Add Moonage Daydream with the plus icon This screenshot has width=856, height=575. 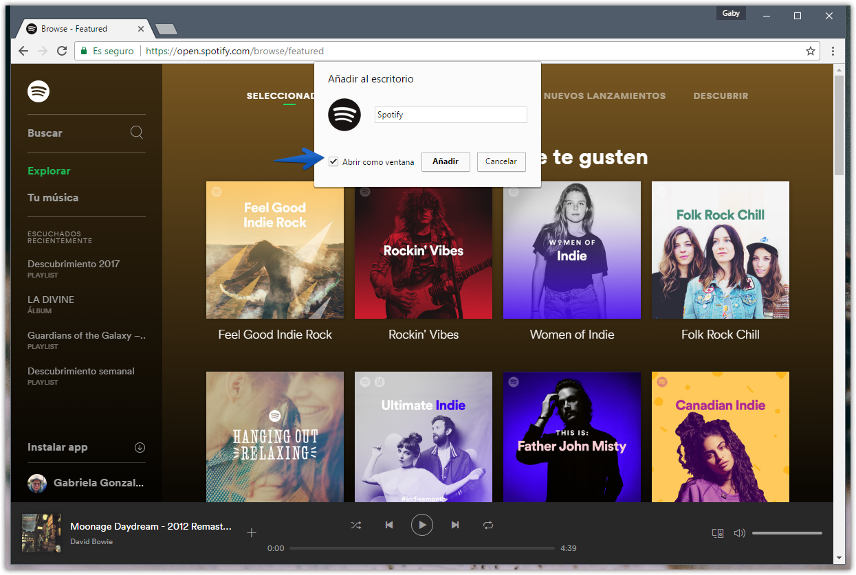(252, 532)
